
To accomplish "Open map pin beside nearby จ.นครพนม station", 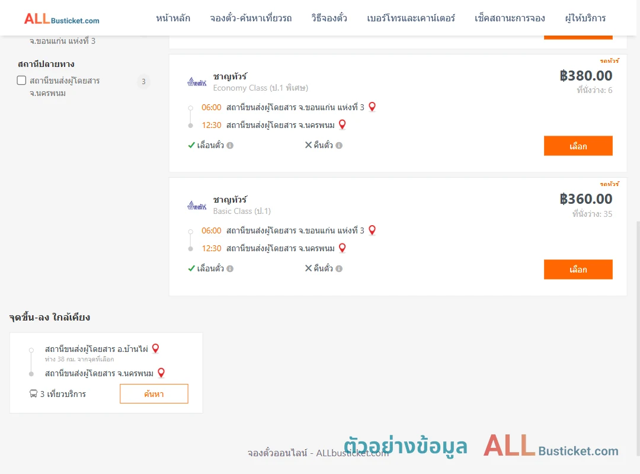I will (161, 373).
